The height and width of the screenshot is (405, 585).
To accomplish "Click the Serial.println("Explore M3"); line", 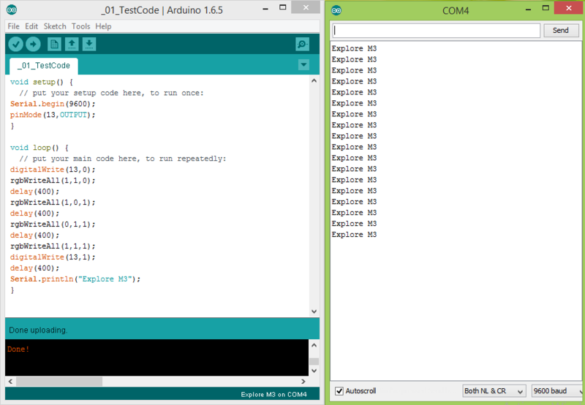I will 75,279.
